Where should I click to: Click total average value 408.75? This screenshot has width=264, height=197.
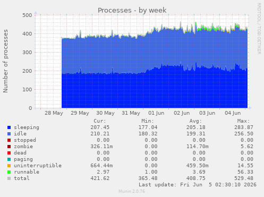tap(196, 178)
